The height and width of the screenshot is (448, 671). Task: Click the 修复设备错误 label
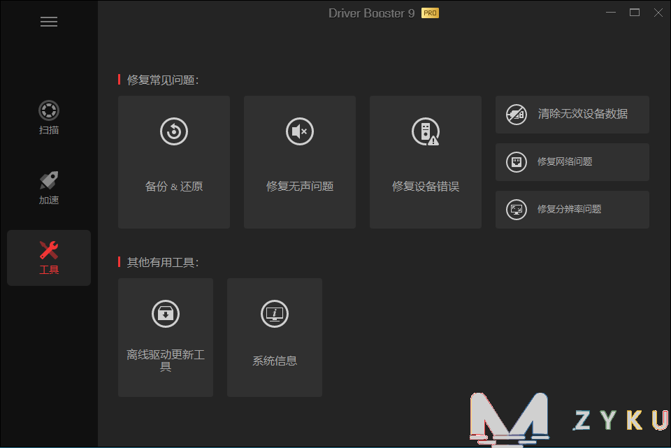point(426,187)
